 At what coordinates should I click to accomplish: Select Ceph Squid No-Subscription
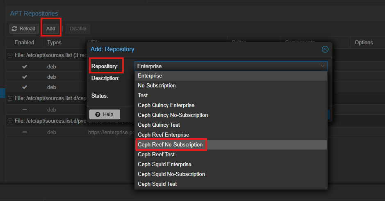tap(231, 174)
